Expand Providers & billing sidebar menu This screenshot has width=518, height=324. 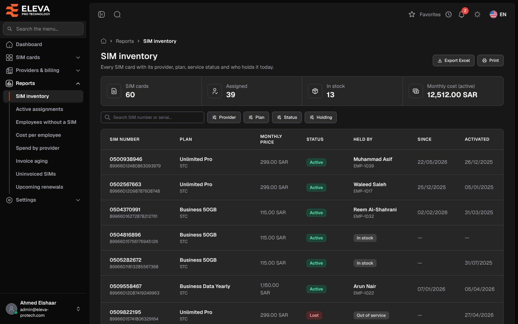[x=43, y=70]
